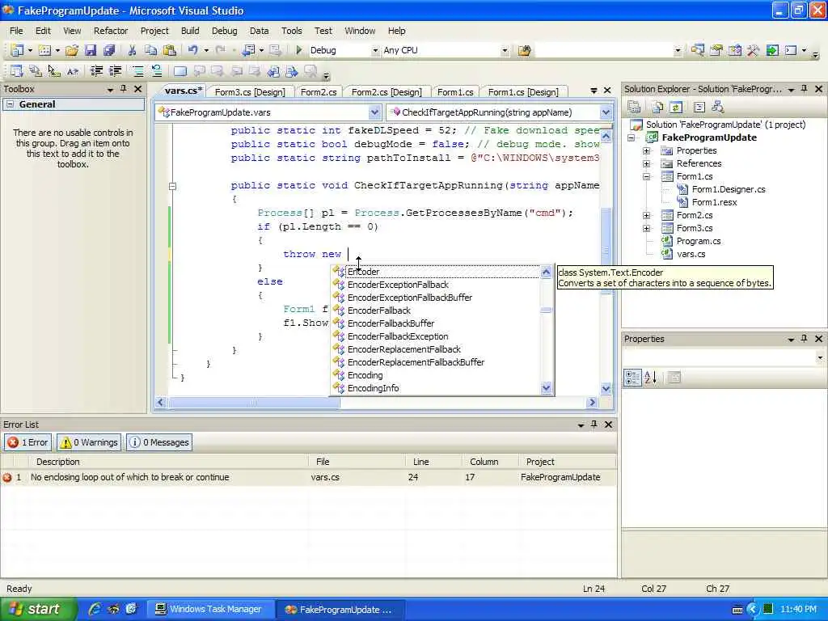
Task: Select EncoderFallback in the IntelliSense list
Action: (378, 310)
